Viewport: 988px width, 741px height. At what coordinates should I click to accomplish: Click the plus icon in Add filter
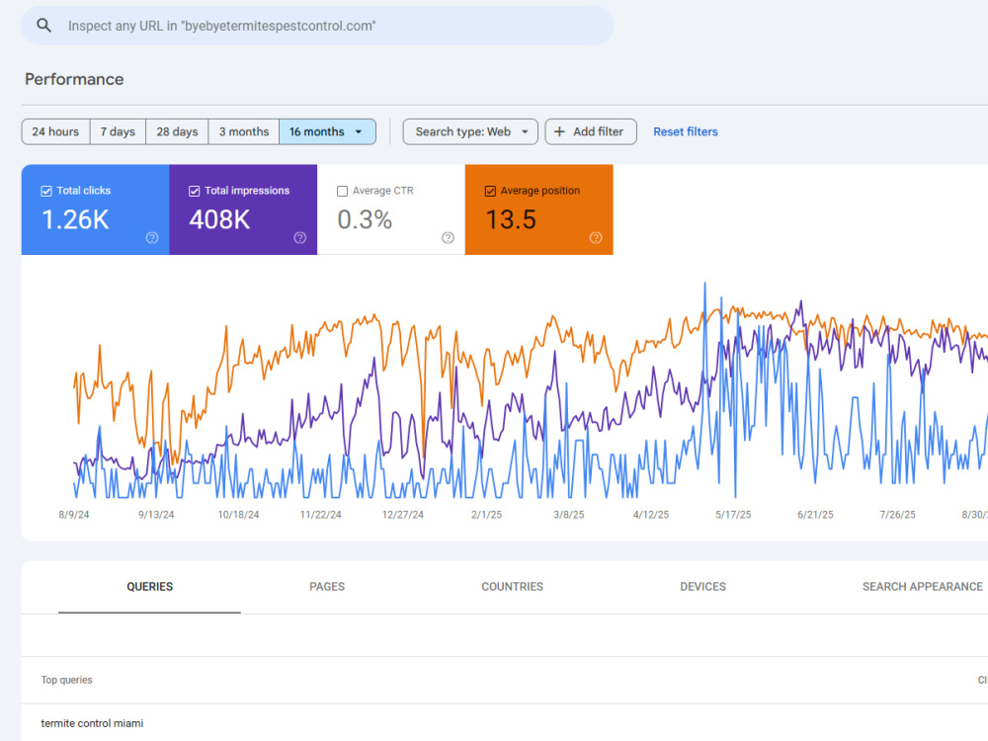tap(559, 131)
